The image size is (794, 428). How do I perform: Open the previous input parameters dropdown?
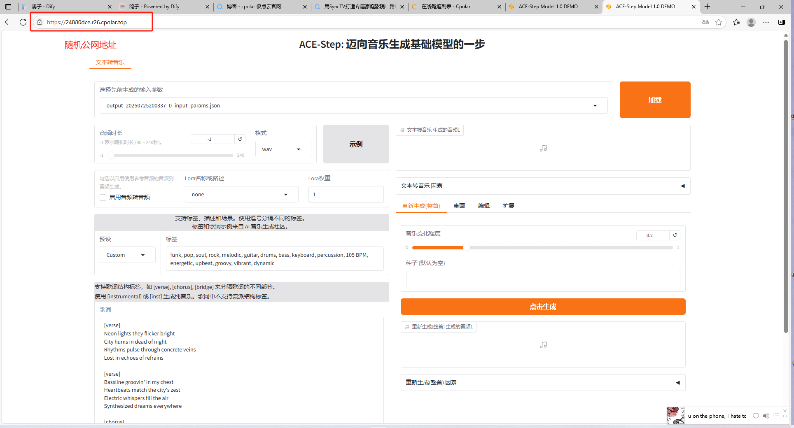tap(353, 105)
